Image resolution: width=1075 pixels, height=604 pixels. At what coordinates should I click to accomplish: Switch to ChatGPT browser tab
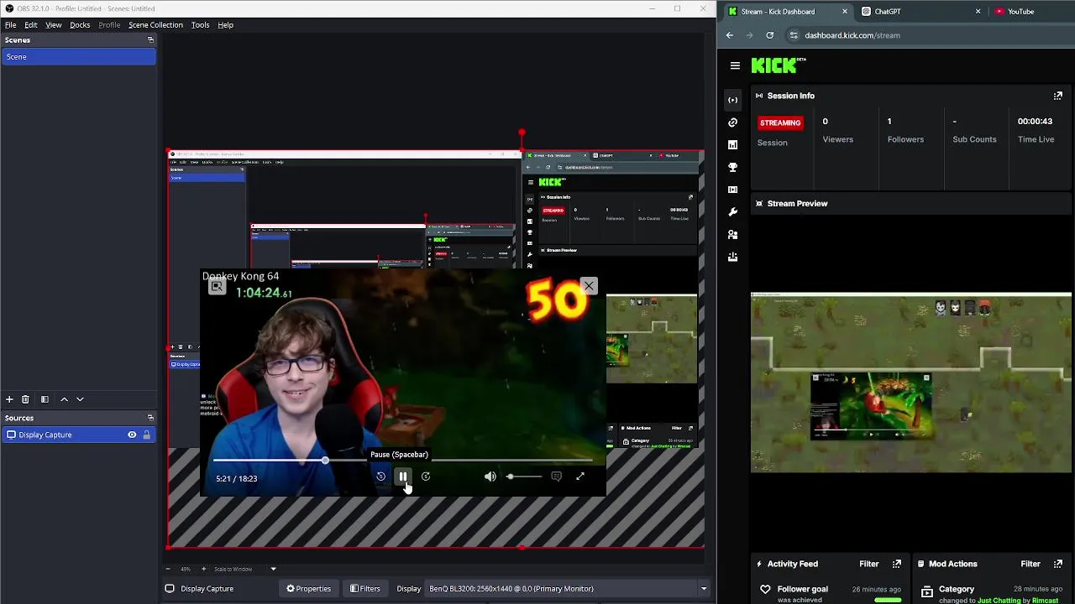[920, 12]
